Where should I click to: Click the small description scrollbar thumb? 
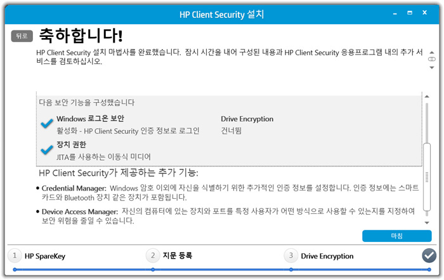(432, 59)
